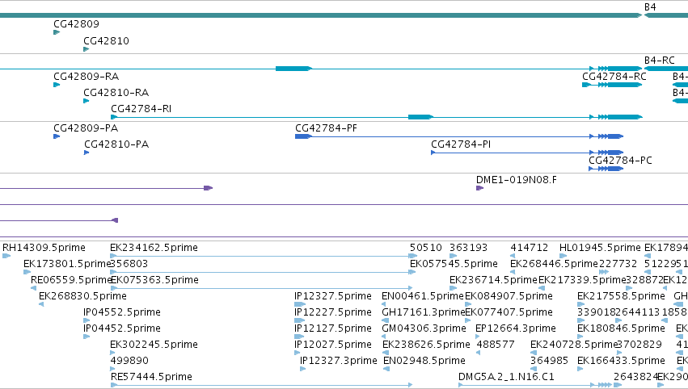The width and height of the screenshot is (688, 389).
Task: Select EST EK075363.5prime
Action: tap(155, 280)
